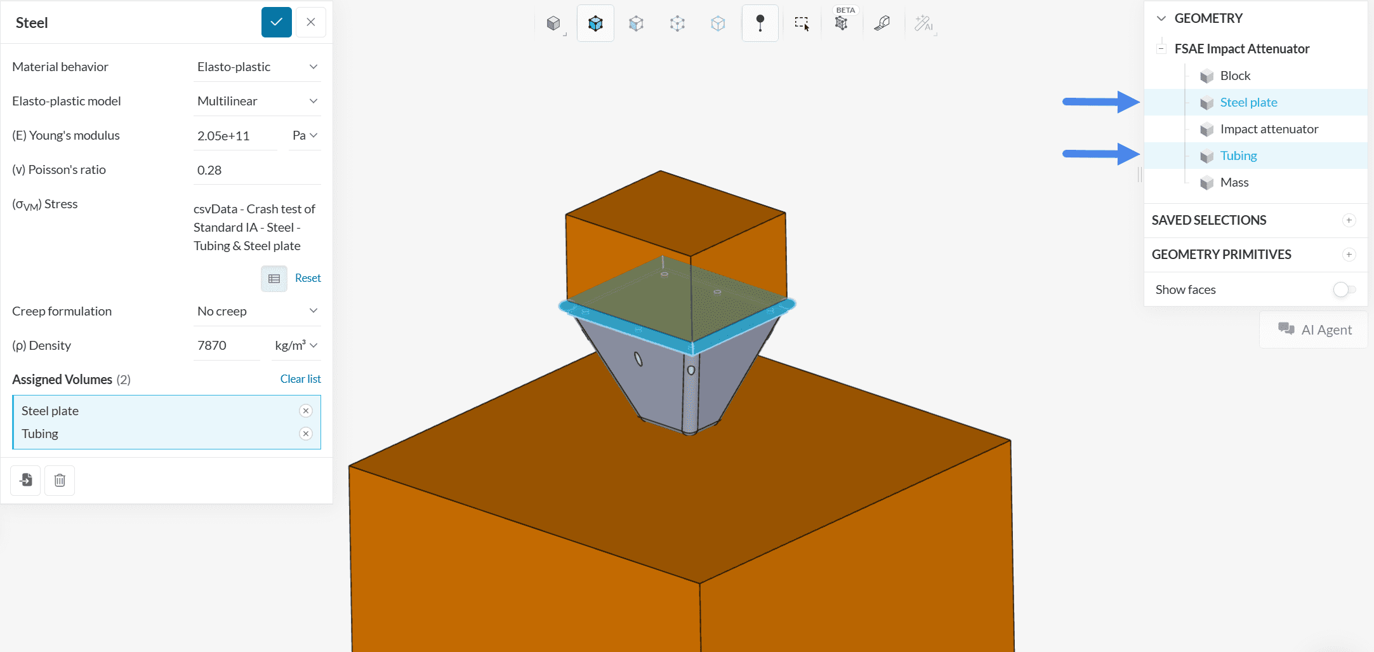
Task: Click the import material icon
Action: 26,481
